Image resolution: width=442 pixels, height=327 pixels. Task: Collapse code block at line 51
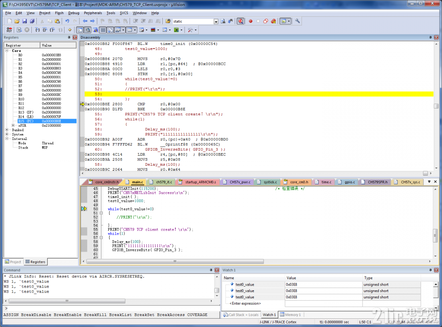(101, 213)
